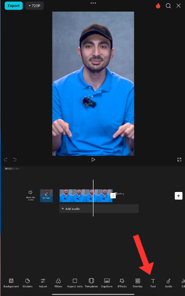Viewport: 185px width, 296px height.
Task: Tap the Export button
Action: (14, 6)
